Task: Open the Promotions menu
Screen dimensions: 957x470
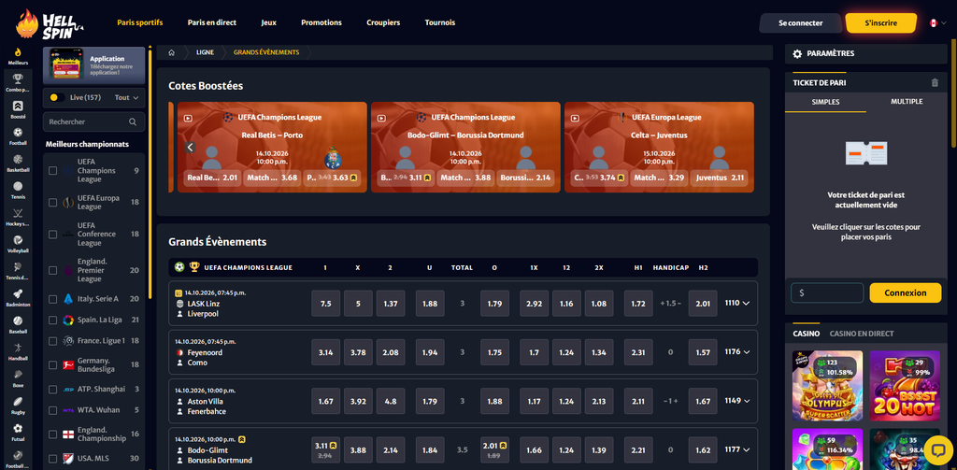Action: pyautogui.click(x=321, y=22)
